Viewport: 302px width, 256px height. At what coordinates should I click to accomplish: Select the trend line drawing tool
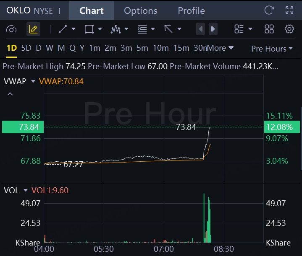(x=63, y=29)
